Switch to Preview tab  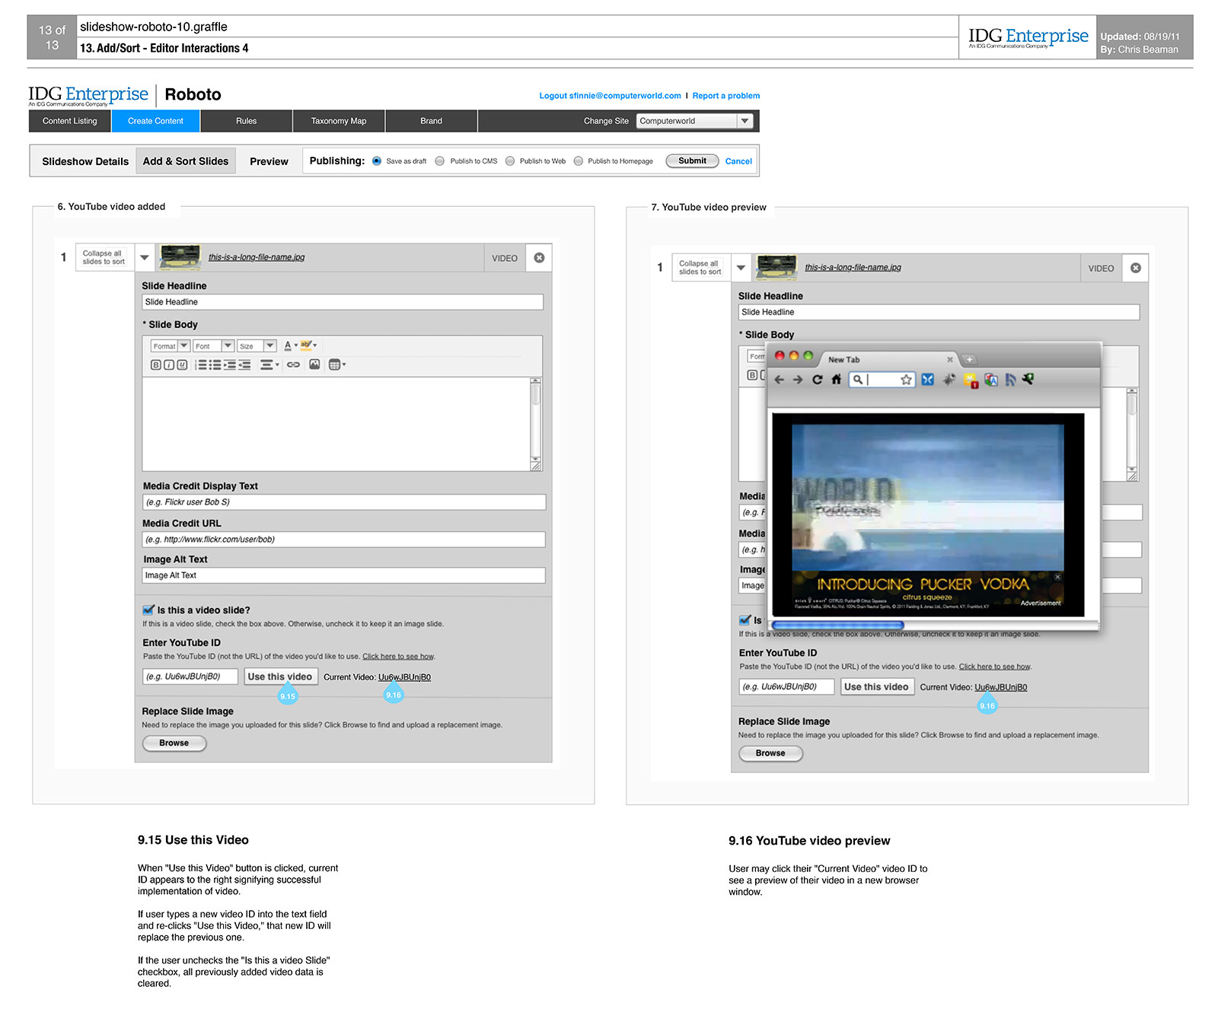[269, 161]
